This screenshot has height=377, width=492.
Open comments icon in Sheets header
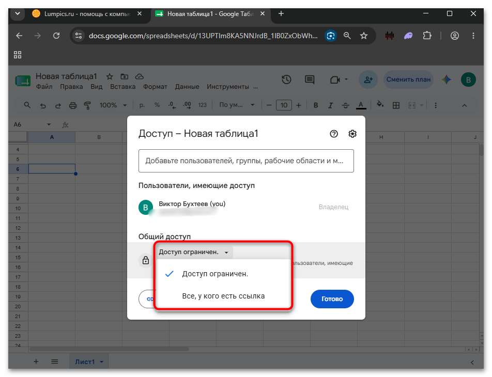pos(310,80)
